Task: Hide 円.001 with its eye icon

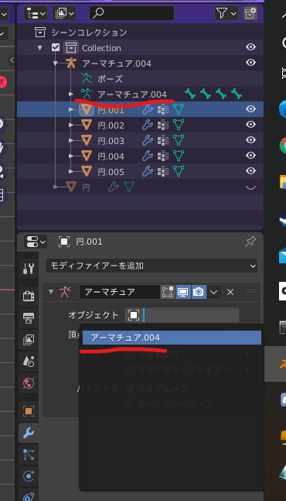Action: click(251, 109)
